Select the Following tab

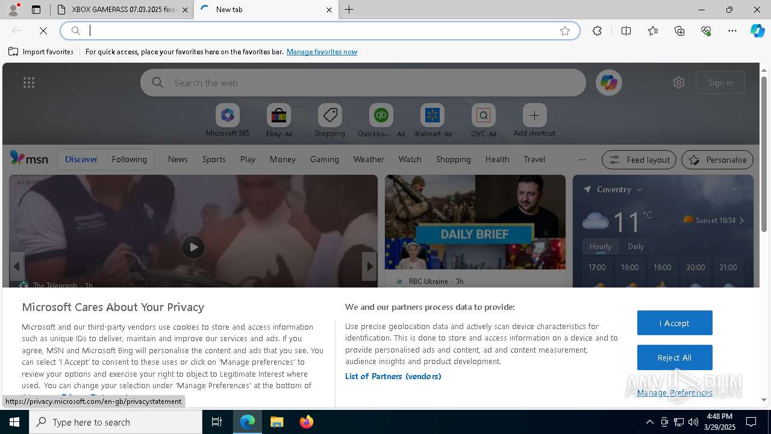click(129, 159)
